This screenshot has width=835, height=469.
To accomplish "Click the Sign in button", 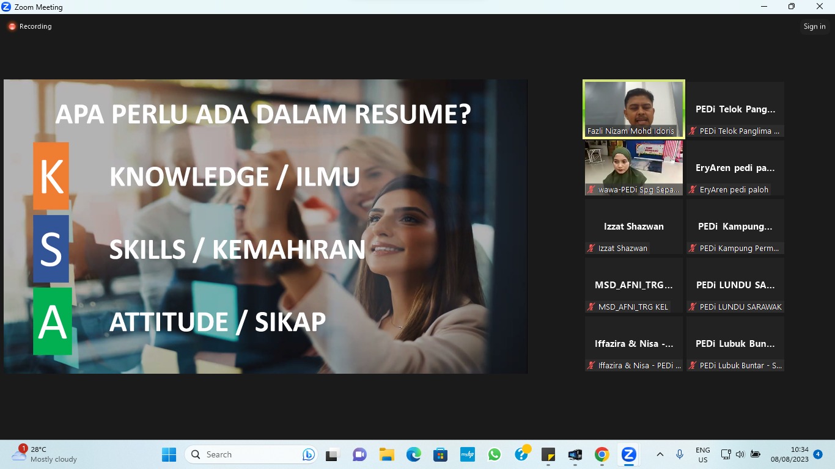I will pyautogui.click(x=814, y=26).
